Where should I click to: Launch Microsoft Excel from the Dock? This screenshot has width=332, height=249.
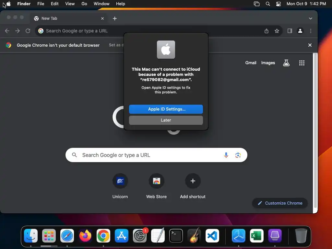click(x=257, y=236)
